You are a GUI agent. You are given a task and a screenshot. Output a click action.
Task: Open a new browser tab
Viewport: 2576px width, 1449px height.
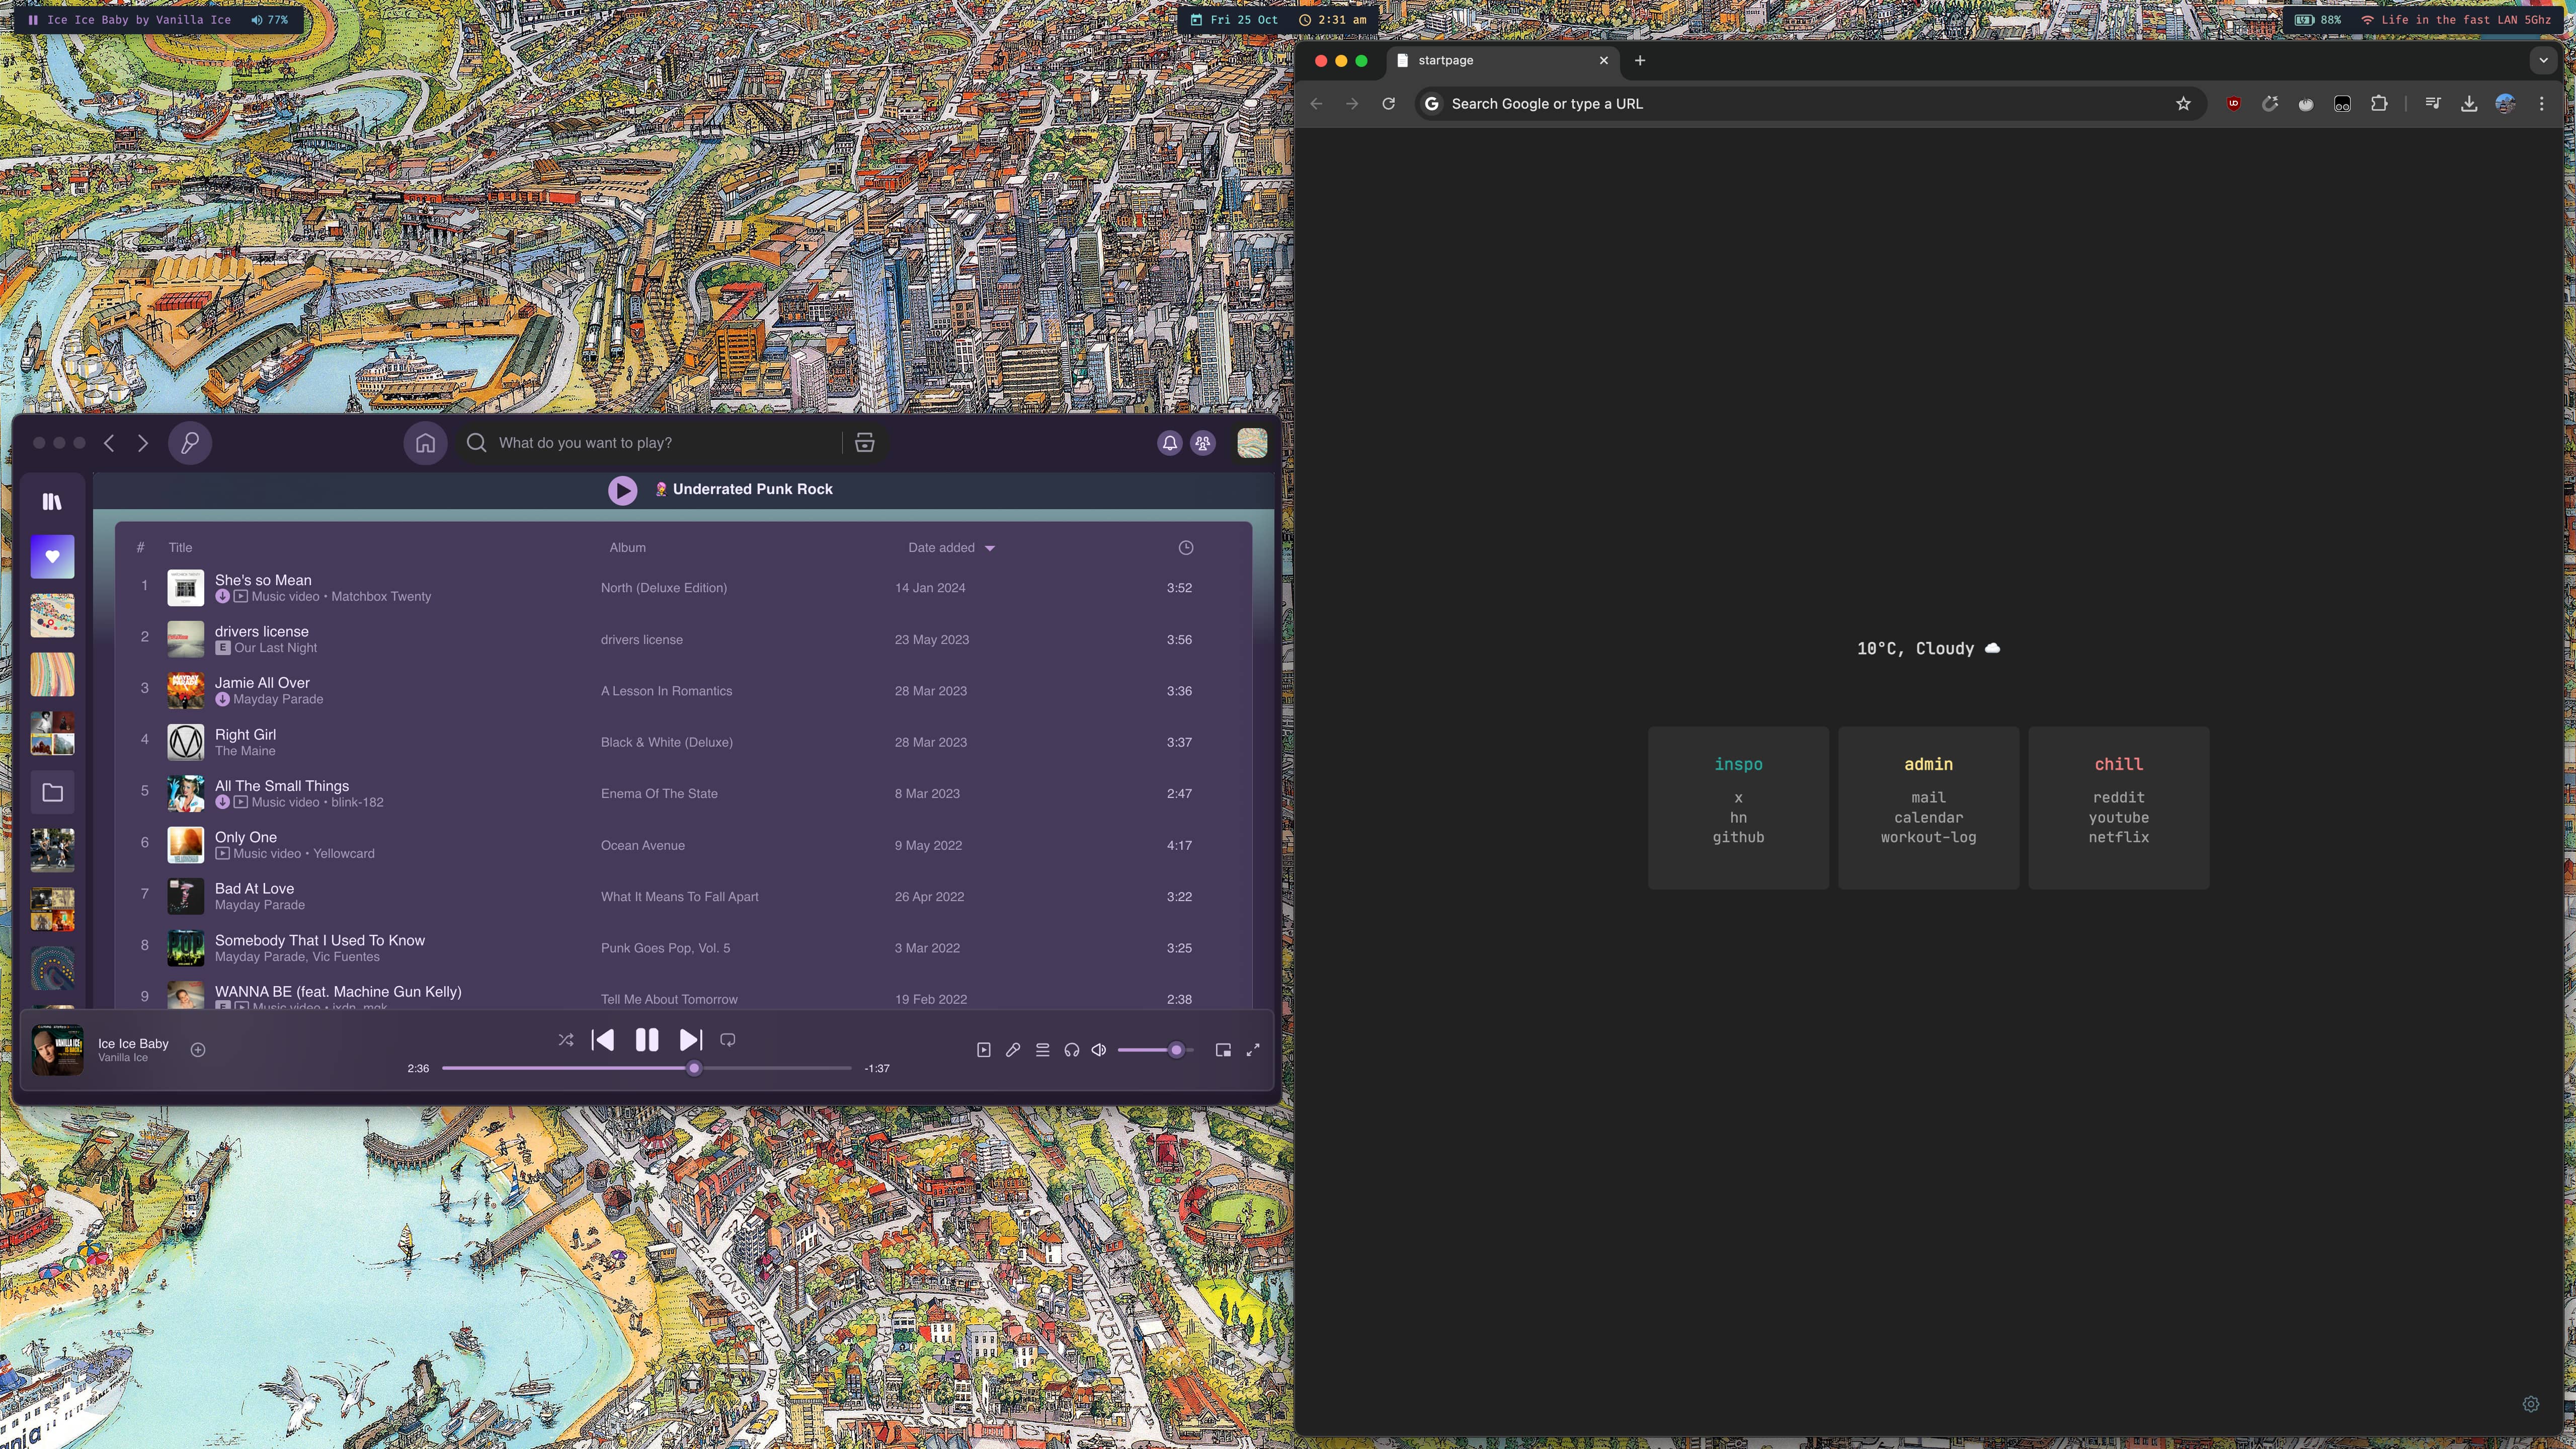[x=1639, y=61]
